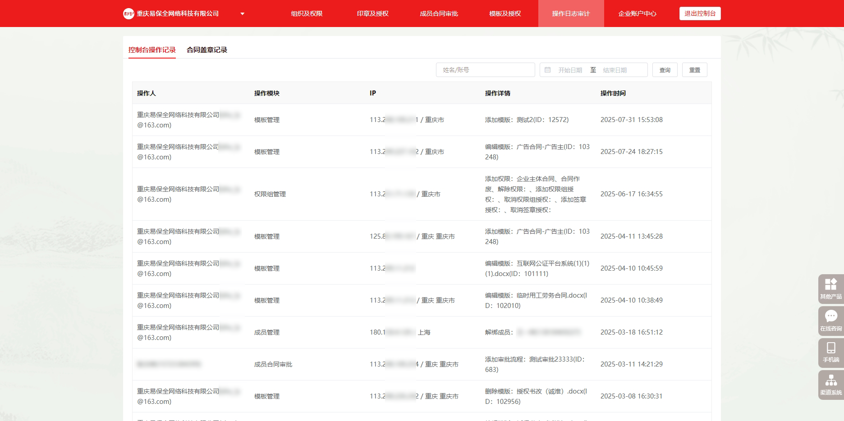The image size is (844, 421).
Task: Click detail 编辑模版：互联网公证平台系统(1)(1)
Action: pos(537,268)
